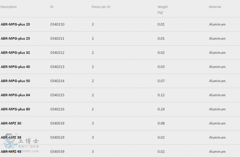Click the robot mascot watermark logo
Image resolution: width=240 pixels, height=157 pixels.
10,141
